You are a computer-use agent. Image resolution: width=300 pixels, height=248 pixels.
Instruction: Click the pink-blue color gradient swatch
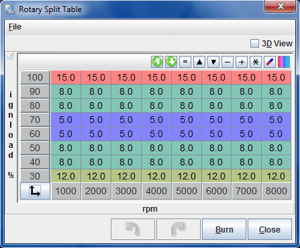tap(284, 62)
